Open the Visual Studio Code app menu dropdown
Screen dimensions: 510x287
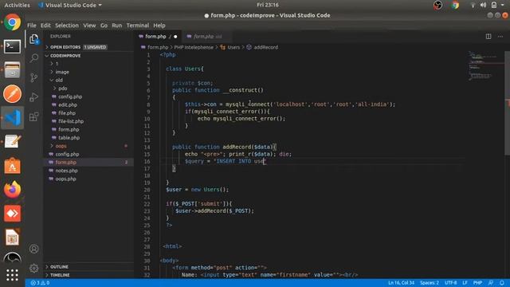click(x=70, y=5)
